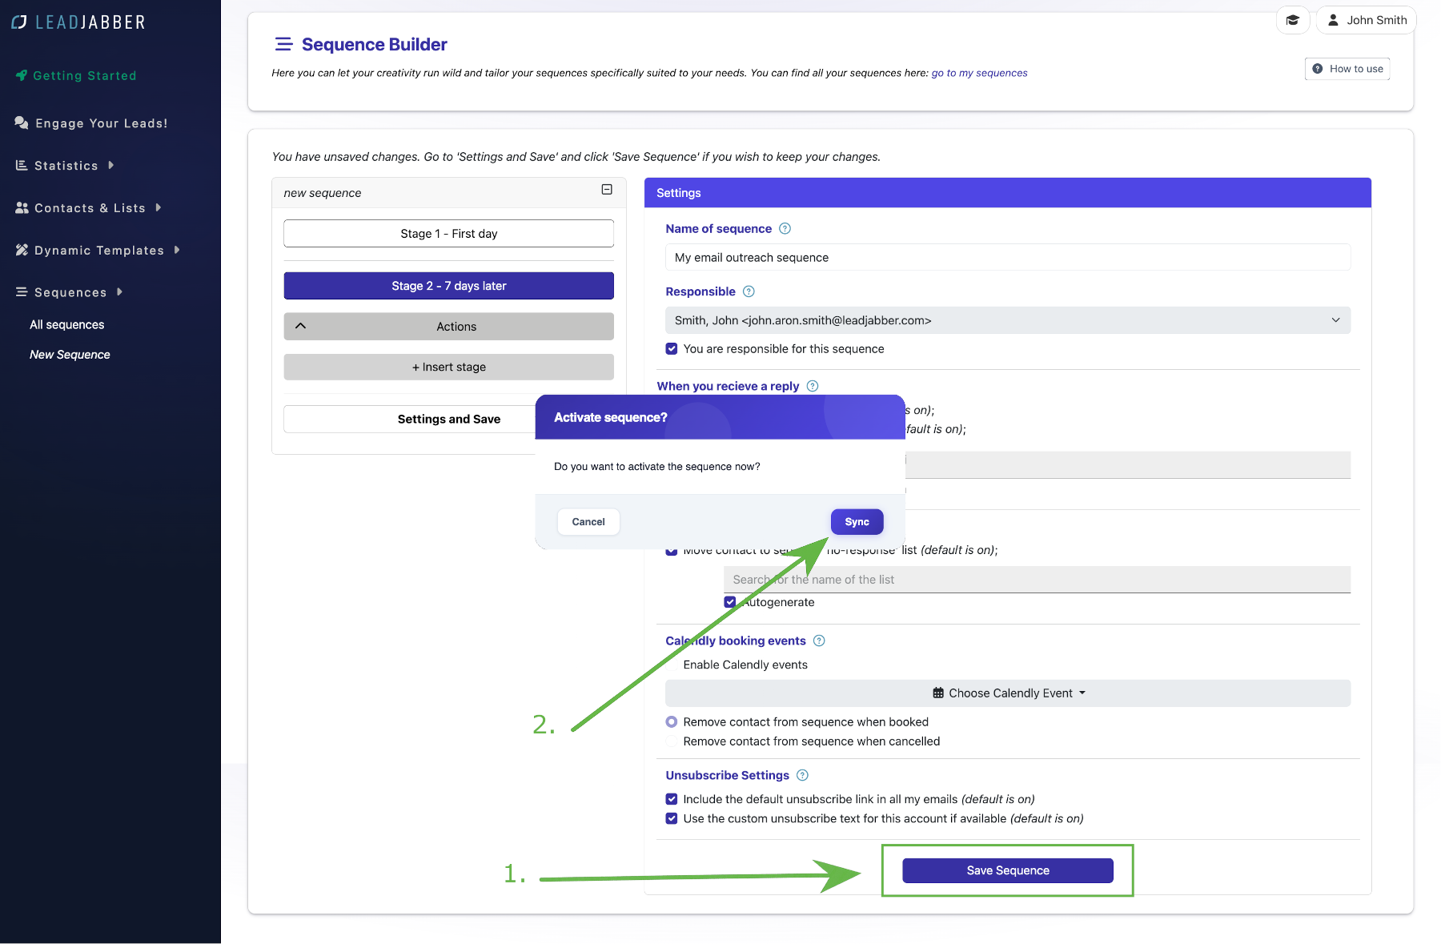Click the Statistics chart icon

[22, 165]
